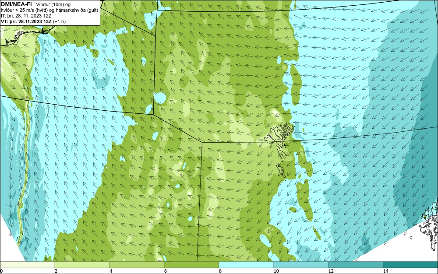Click the 'hviður > 25 m/s' legend line
438x274 pixels.
pyautogui.click(x=49, y=10)
